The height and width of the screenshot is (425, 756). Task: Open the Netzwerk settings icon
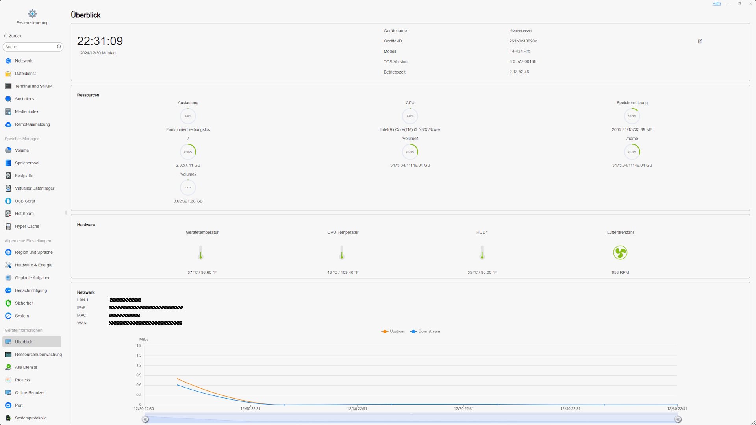pyautogui.click(x=8, y=61)
